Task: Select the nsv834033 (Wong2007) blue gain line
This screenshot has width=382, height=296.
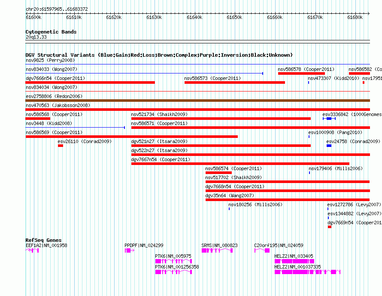Action: click(144, 73)
